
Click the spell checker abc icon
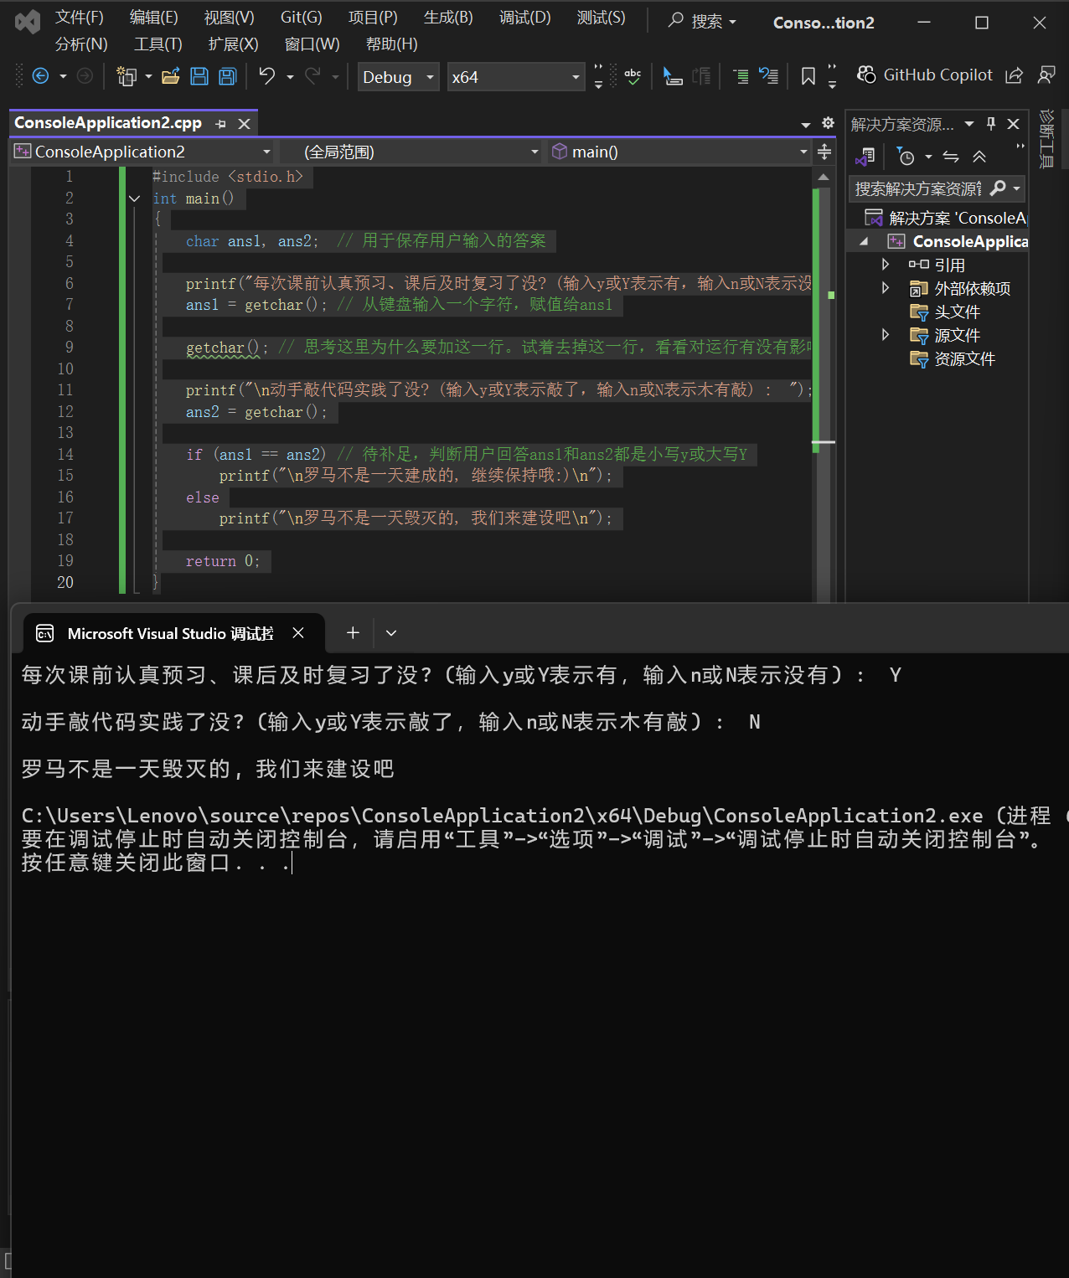[x=633, y=76]
